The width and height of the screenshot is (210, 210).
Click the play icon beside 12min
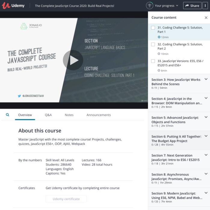[159, 37]
